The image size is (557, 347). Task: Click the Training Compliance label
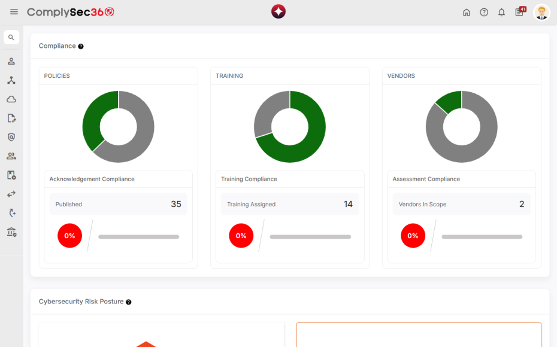coord(249,179)
